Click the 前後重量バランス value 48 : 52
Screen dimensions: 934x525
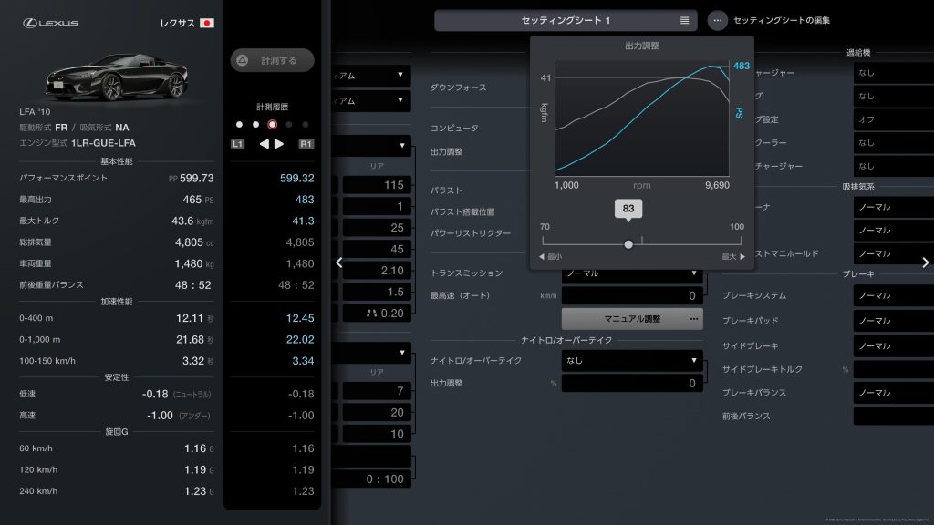click(193, 285)
